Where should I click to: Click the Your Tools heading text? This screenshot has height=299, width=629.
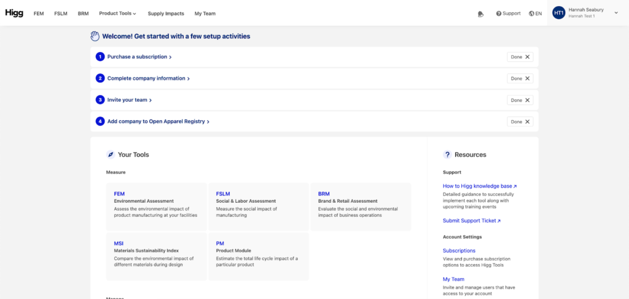(133, 154)
